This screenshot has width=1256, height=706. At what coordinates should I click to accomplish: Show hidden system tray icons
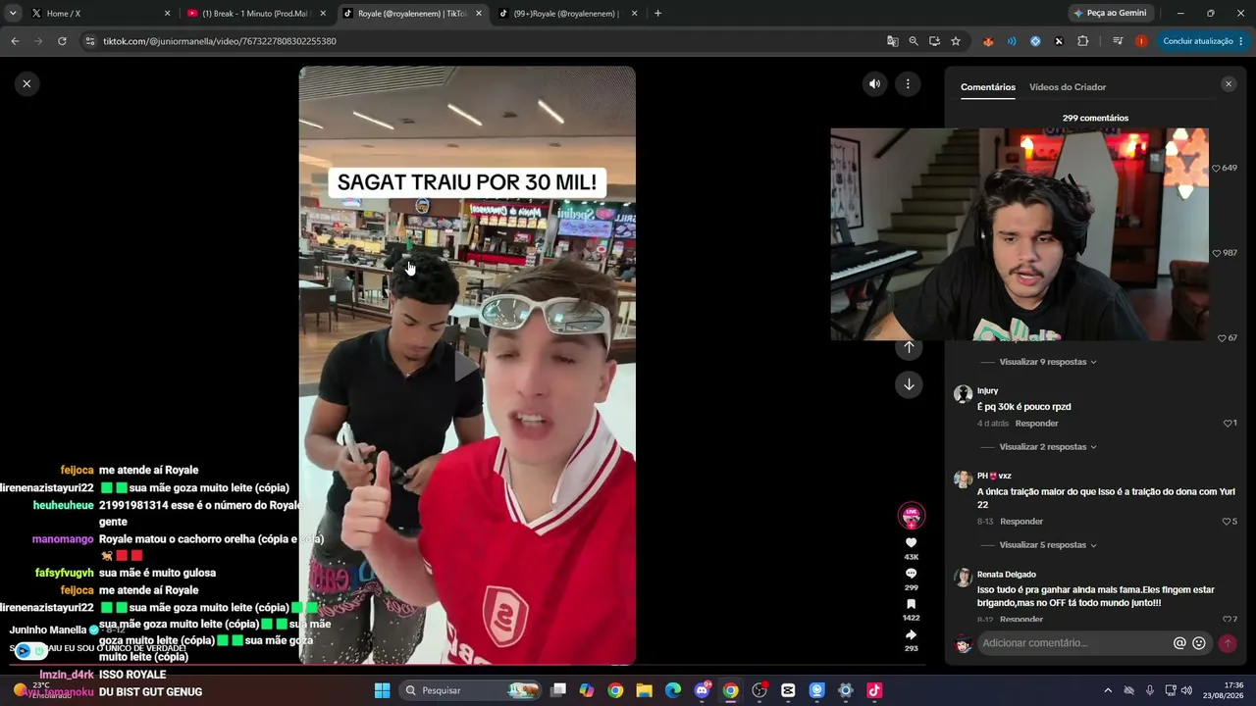point(1108,690)
